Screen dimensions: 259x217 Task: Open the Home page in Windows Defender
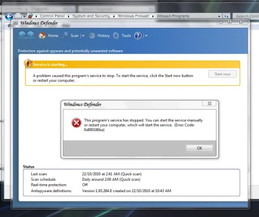[x=42, y=36]
